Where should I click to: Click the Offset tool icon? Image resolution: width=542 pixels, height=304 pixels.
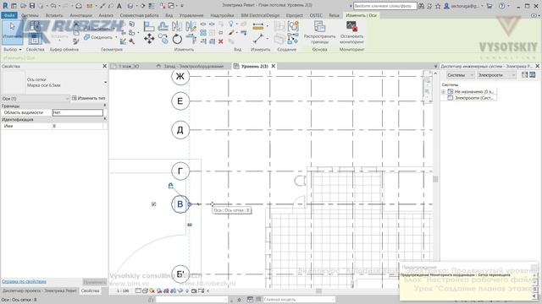pos(163,26)
